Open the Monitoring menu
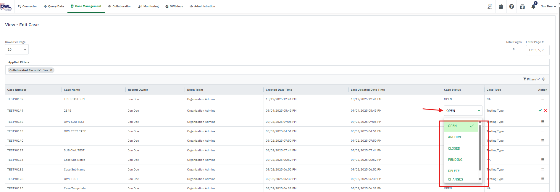The height and width of the screenshot is (192, 560). point(149,6)
